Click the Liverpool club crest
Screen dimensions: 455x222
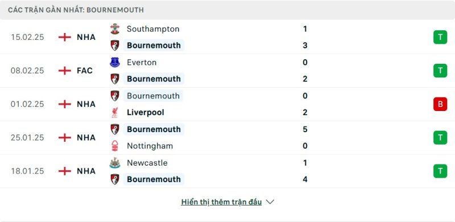pos(115,113)
